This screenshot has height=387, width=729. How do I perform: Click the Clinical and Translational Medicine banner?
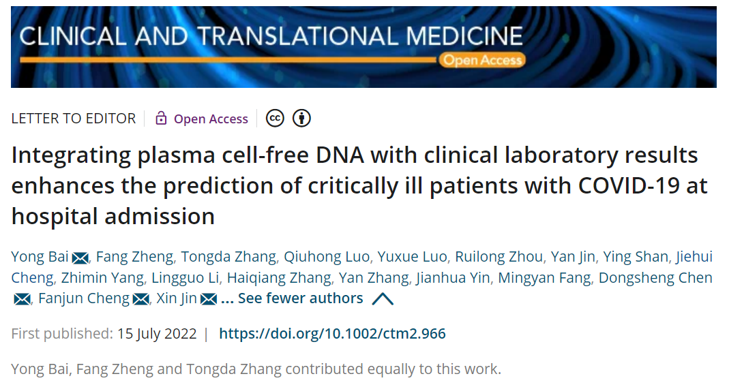pyautogui.click(x=363, y=47)
